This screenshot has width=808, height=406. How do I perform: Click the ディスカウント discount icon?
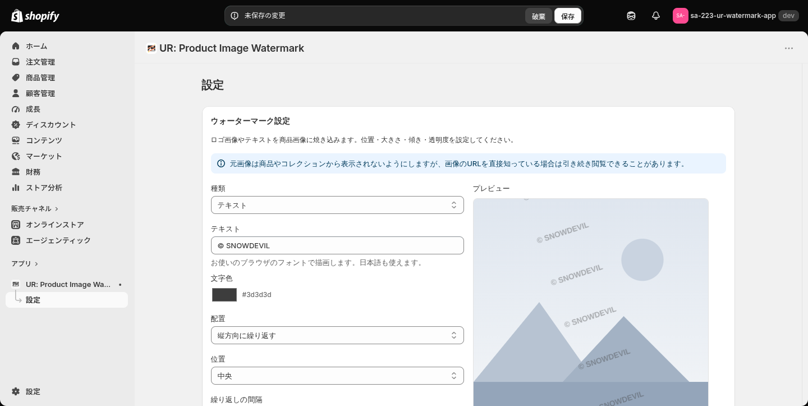tap(16, 125)
